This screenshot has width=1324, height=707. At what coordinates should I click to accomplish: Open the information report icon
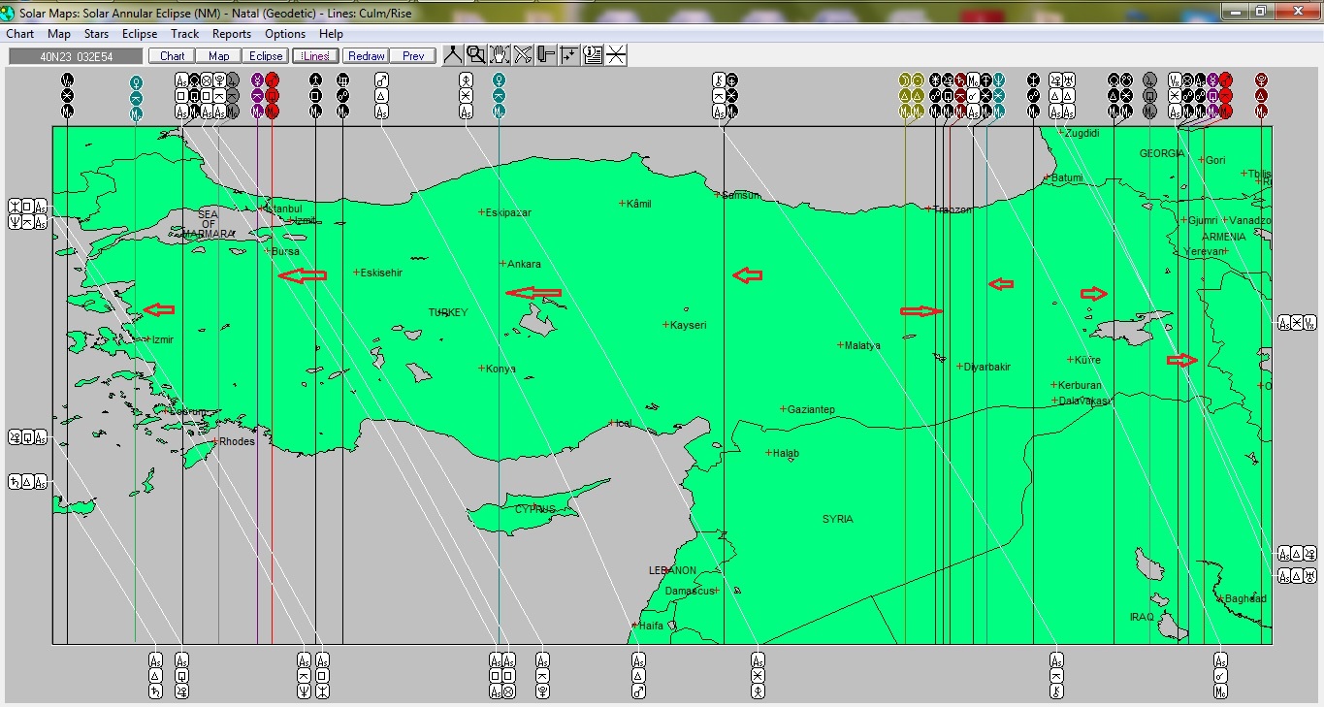(x=593, y=55)
